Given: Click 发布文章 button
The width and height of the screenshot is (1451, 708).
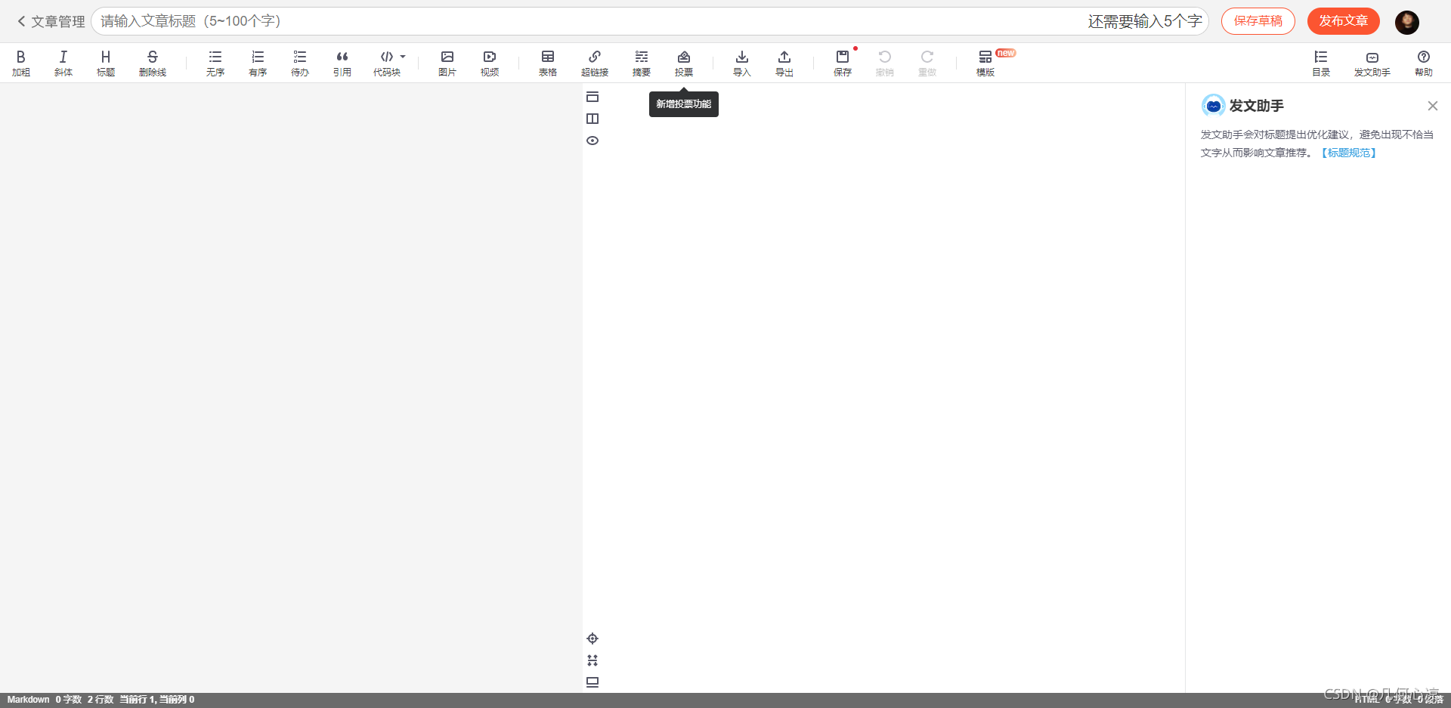Looking at the screenshot, I should (1344, 21).
